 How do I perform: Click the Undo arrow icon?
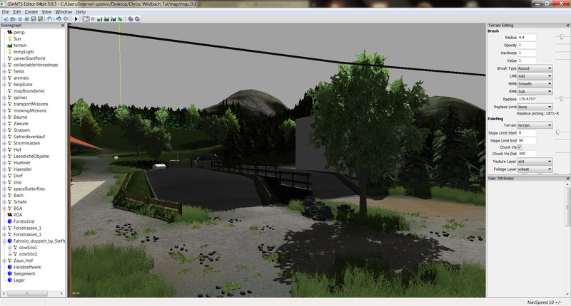pos(59,19)
